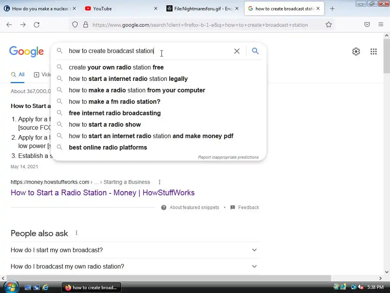Close the nuclear bomb question tab

pos(74,8)
